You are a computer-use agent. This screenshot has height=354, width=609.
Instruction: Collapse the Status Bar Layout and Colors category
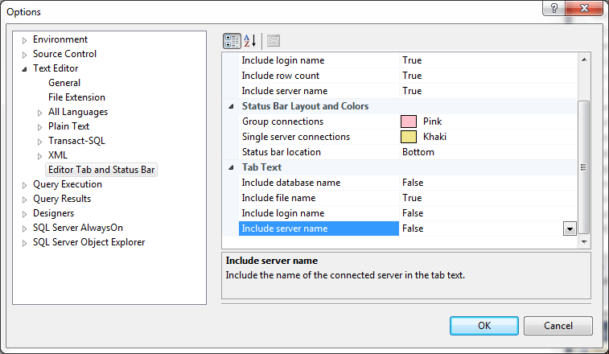pyautogui.click(x=231, y=106)
